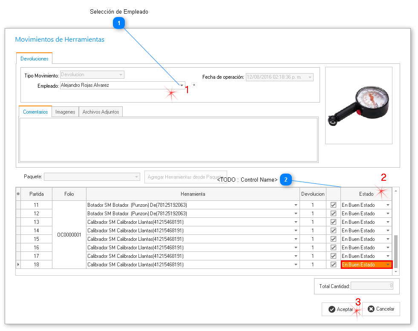
Task: Click the asterisk header cell in grid
Action: [18, 194]
